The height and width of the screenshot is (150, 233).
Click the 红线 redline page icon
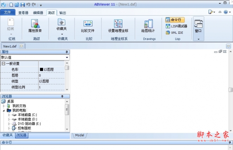[11, 22]
